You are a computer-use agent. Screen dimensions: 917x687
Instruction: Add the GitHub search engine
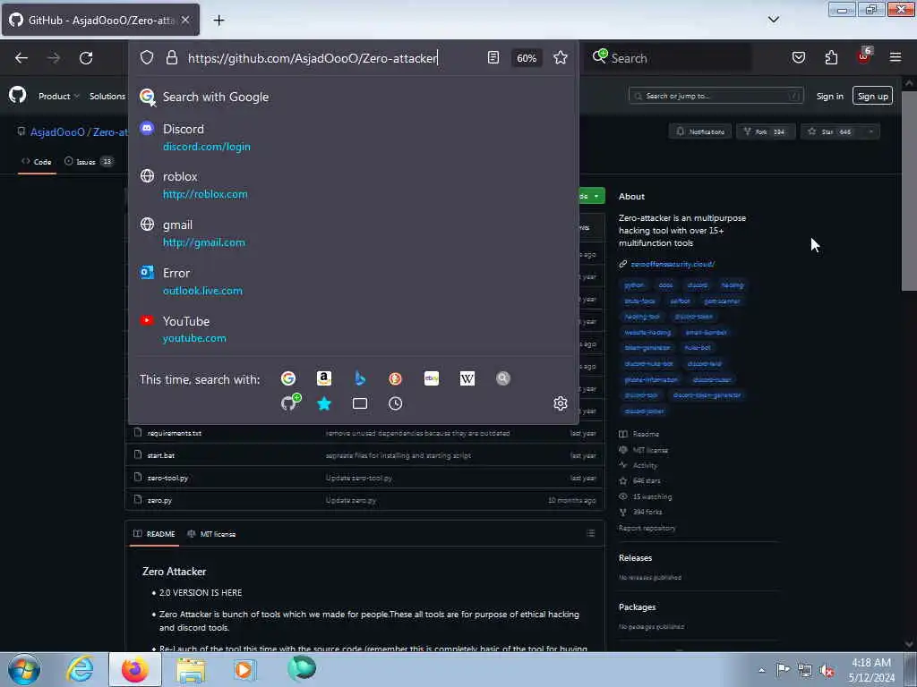(291, 403)
